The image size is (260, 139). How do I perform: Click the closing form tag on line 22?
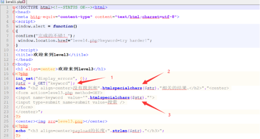24,107
